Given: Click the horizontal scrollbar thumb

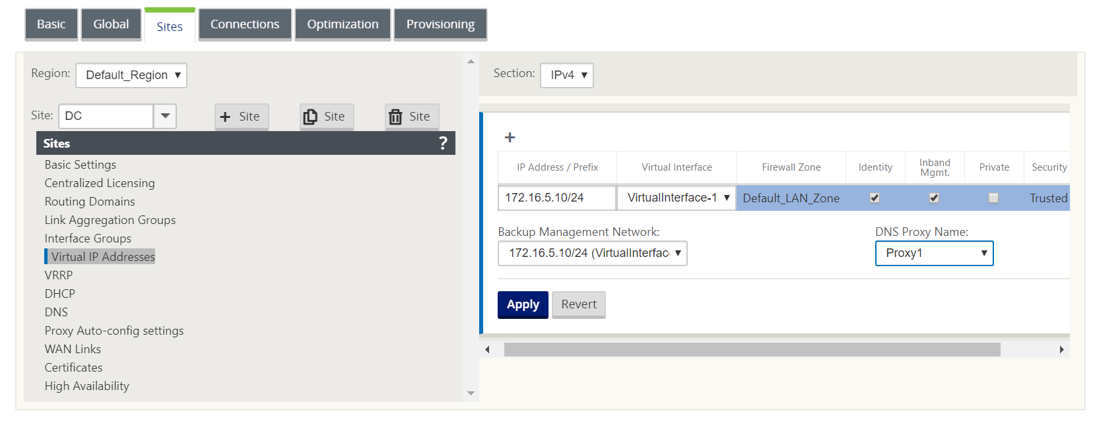Looking at the screenshot, I should [x=752, y=349].
